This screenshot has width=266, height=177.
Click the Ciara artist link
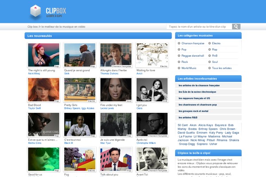[x=139, y=108]
